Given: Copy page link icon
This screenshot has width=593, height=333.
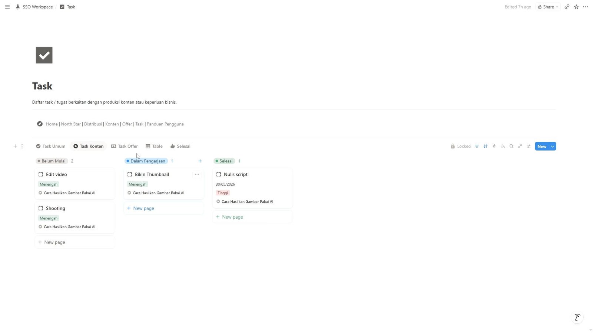Looking at the screenshot, I should [x=567, y=7].
